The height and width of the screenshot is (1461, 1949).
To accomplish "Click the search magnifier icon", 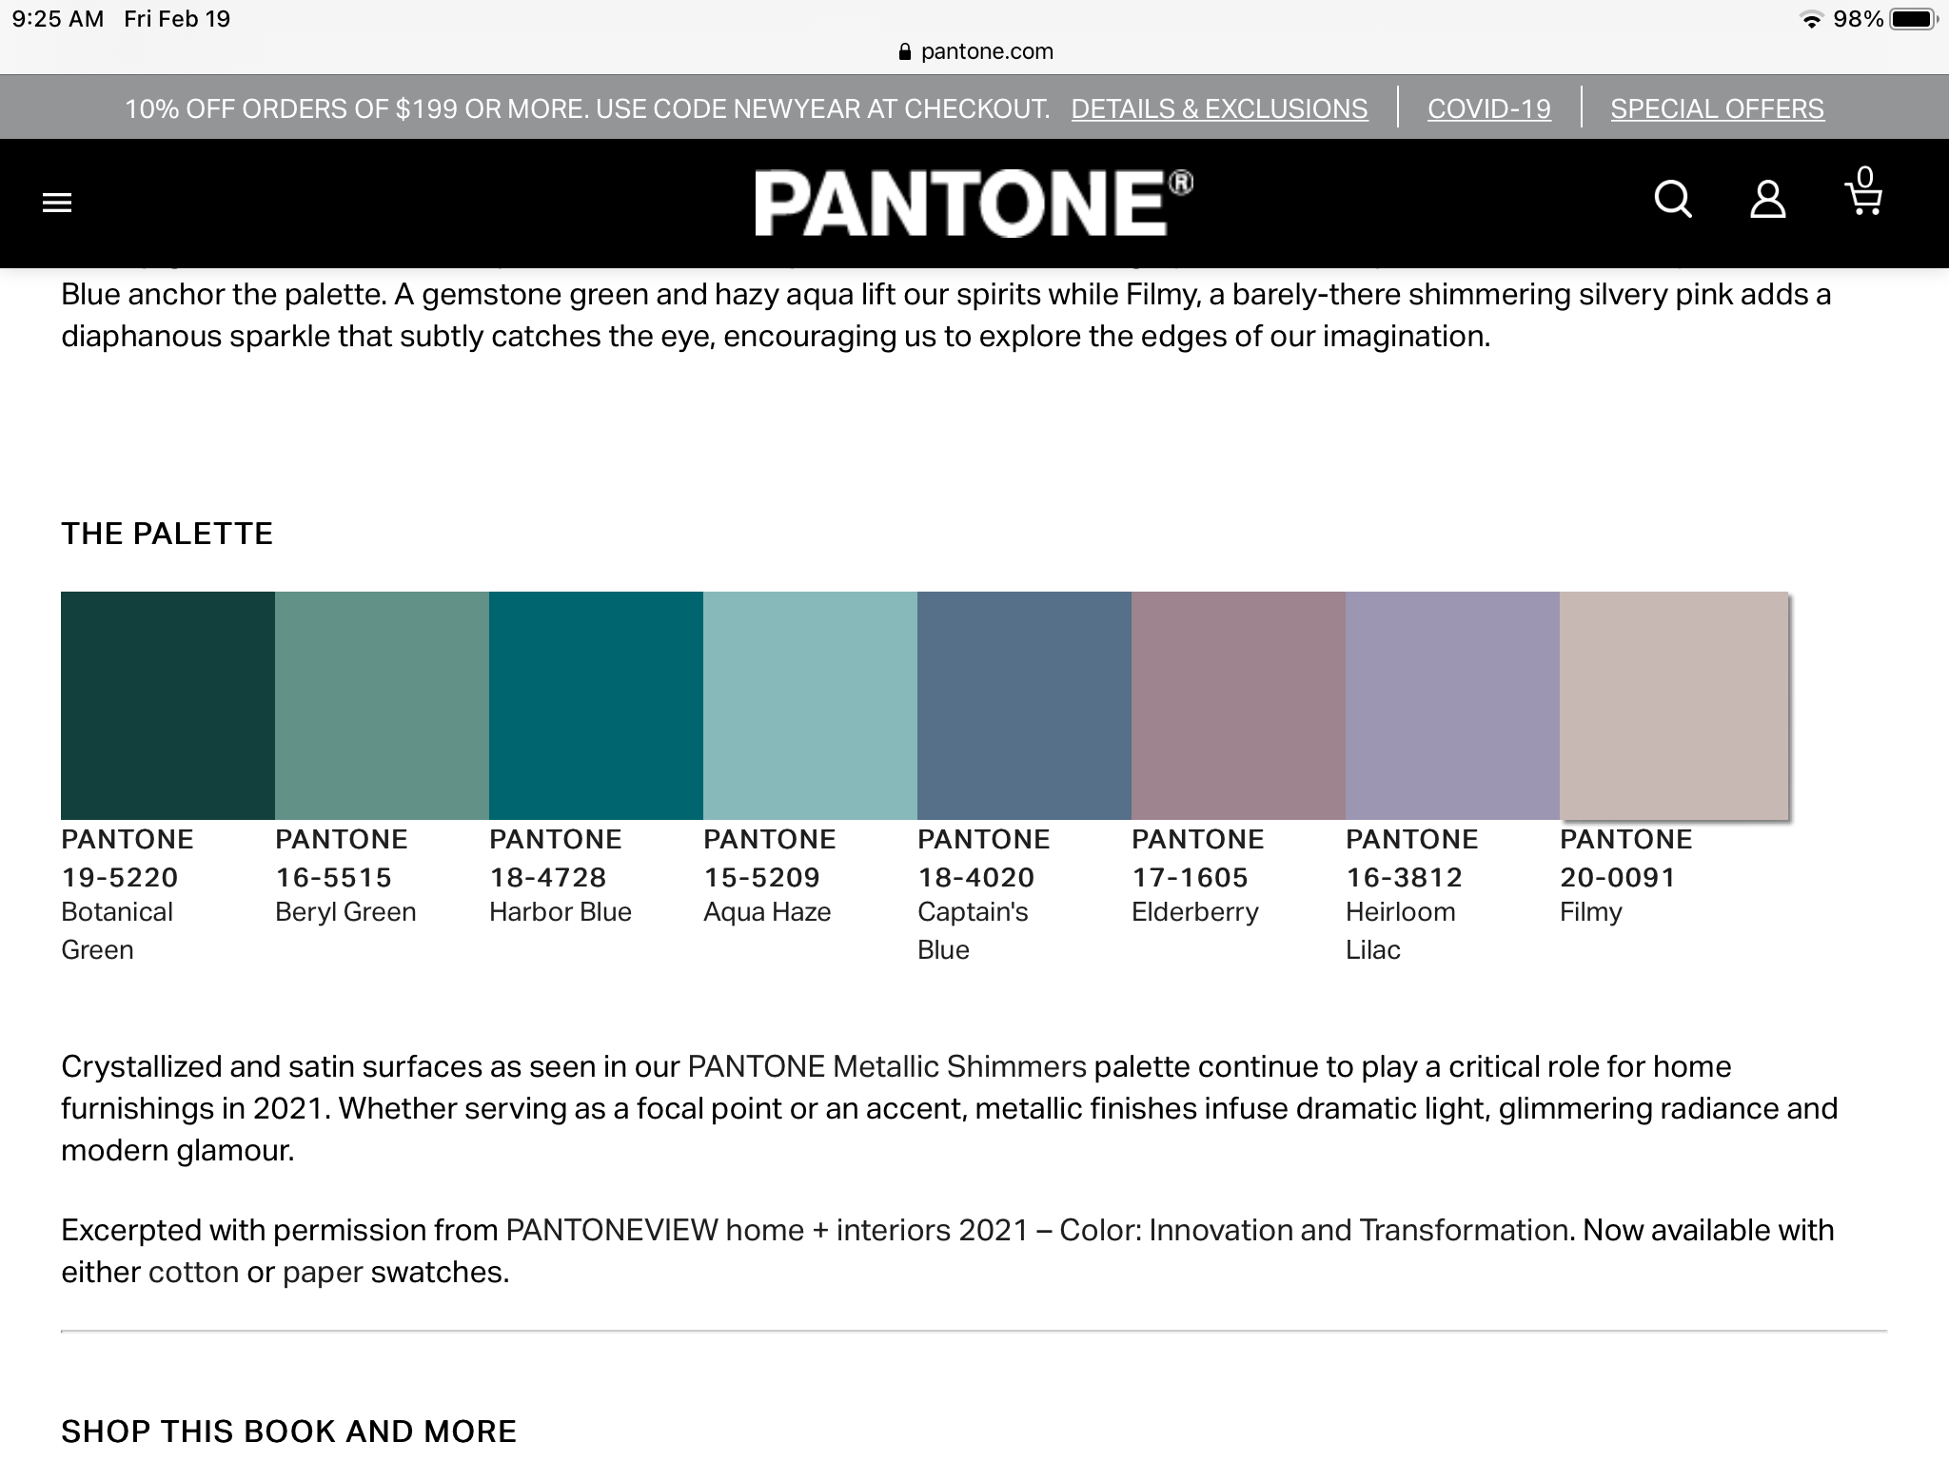I will [1672, 200].
